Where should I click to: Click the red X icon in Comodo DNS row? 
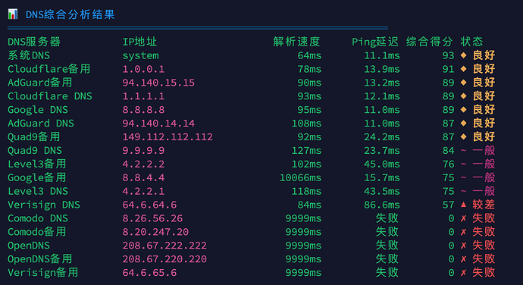463,218
